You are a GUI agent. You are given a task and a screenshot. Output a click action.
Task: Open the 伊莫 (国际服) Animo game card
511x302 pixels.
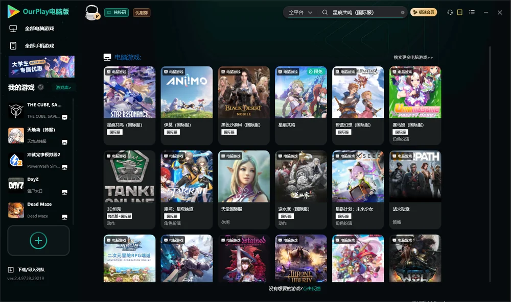click(x=187, y=106)
